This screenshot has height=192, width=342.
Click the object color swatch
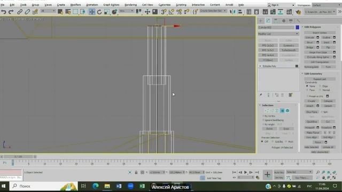(x=297, y=27)
